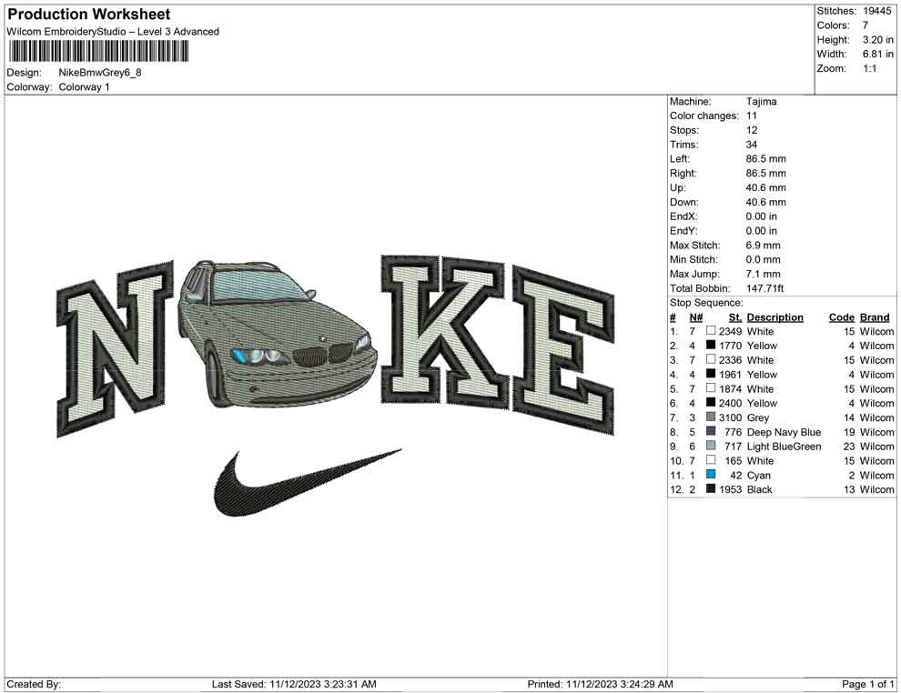
Task: Click the Created By field at the bottom
Action: coord(31,684)
